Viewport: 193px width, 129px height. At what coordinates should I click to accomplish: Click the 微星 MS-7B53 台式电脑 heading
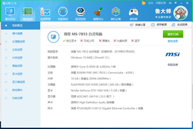click(x=83, y=34)
